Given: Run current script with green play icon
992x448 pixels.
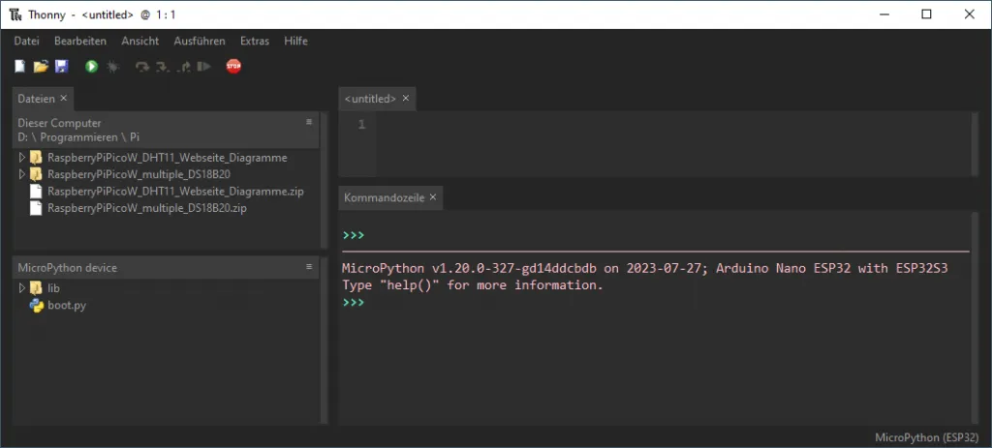Looking at the screenshot, I should pyautogui.click(x=91, y=67).
